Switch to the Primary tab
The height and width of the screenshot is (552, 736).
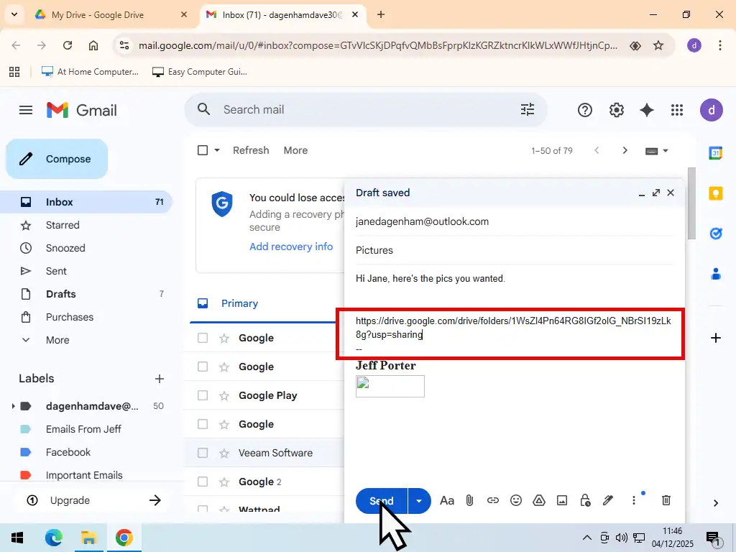click(x=239, y=303)
